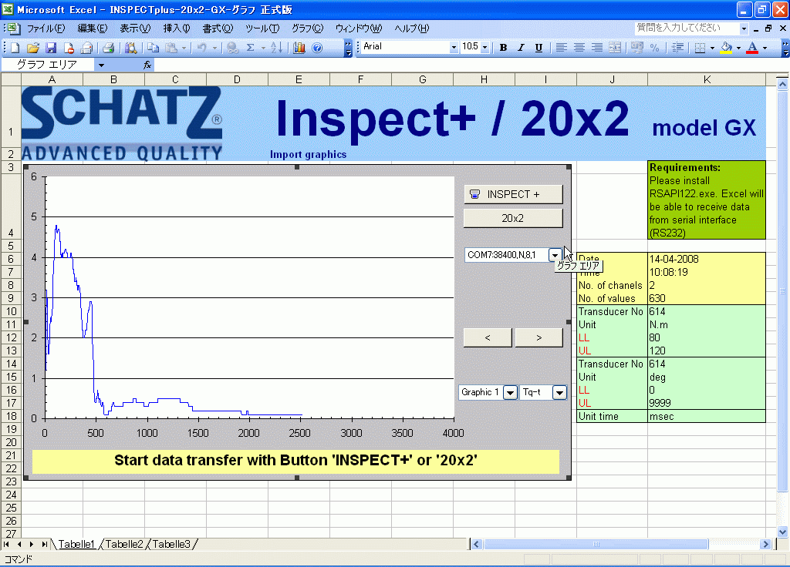Screen dimensions: 790x567
Task: Open the font size 10.5 dropdown
Action: click(484, 47)
